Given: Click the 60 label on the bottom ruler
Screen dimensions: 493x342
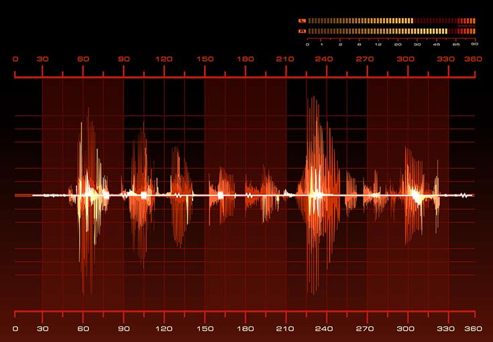Looking at the screenshot, I should [x=83, y=329].
